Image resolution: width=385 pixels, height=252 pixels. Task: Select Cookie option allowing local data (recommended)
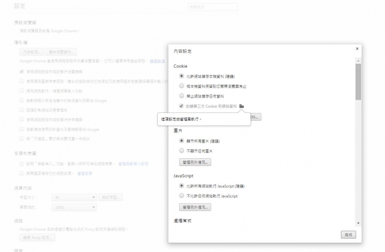click(x=181, y=76)
